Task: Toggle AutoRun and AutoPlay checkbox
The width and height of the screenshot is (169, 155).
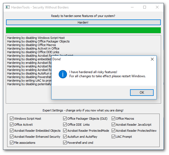Action: point(65,136)
